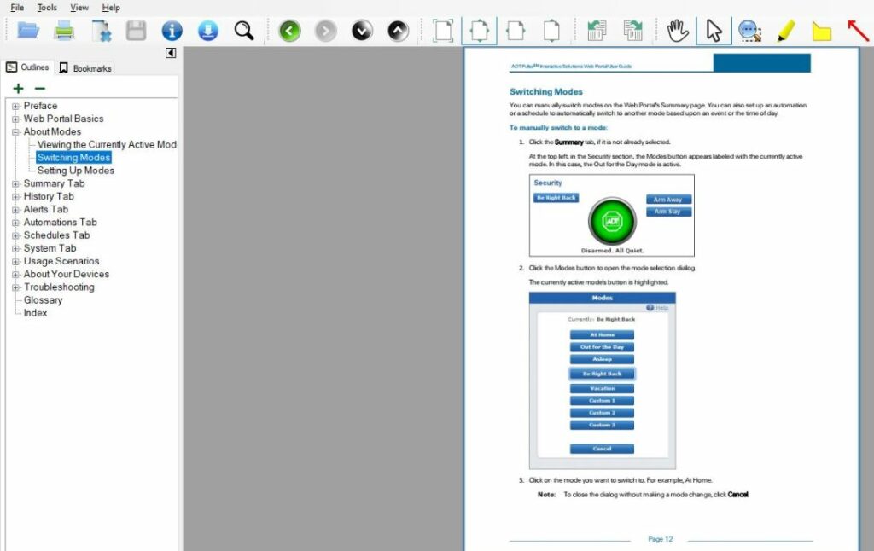Go to next page with black down arrow
Screen dimensions: 874x551
(x=362, y=31)
